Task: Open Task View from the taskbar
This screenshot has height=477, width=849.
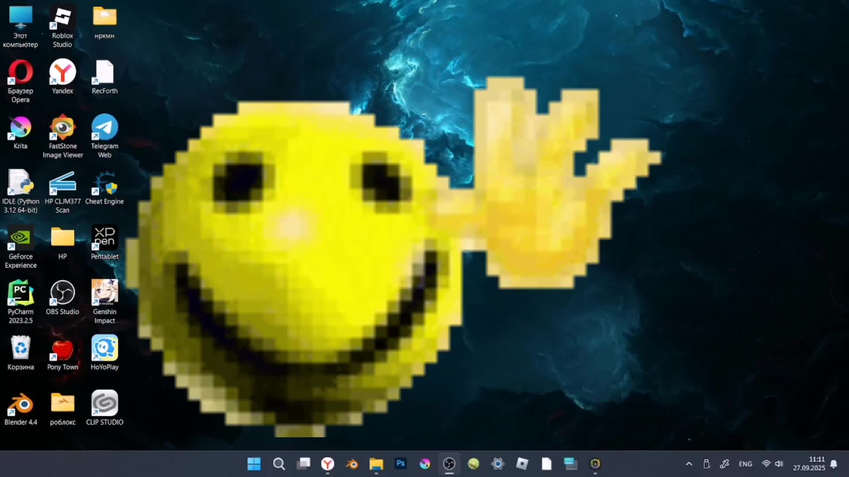Action: pos(303,464)
